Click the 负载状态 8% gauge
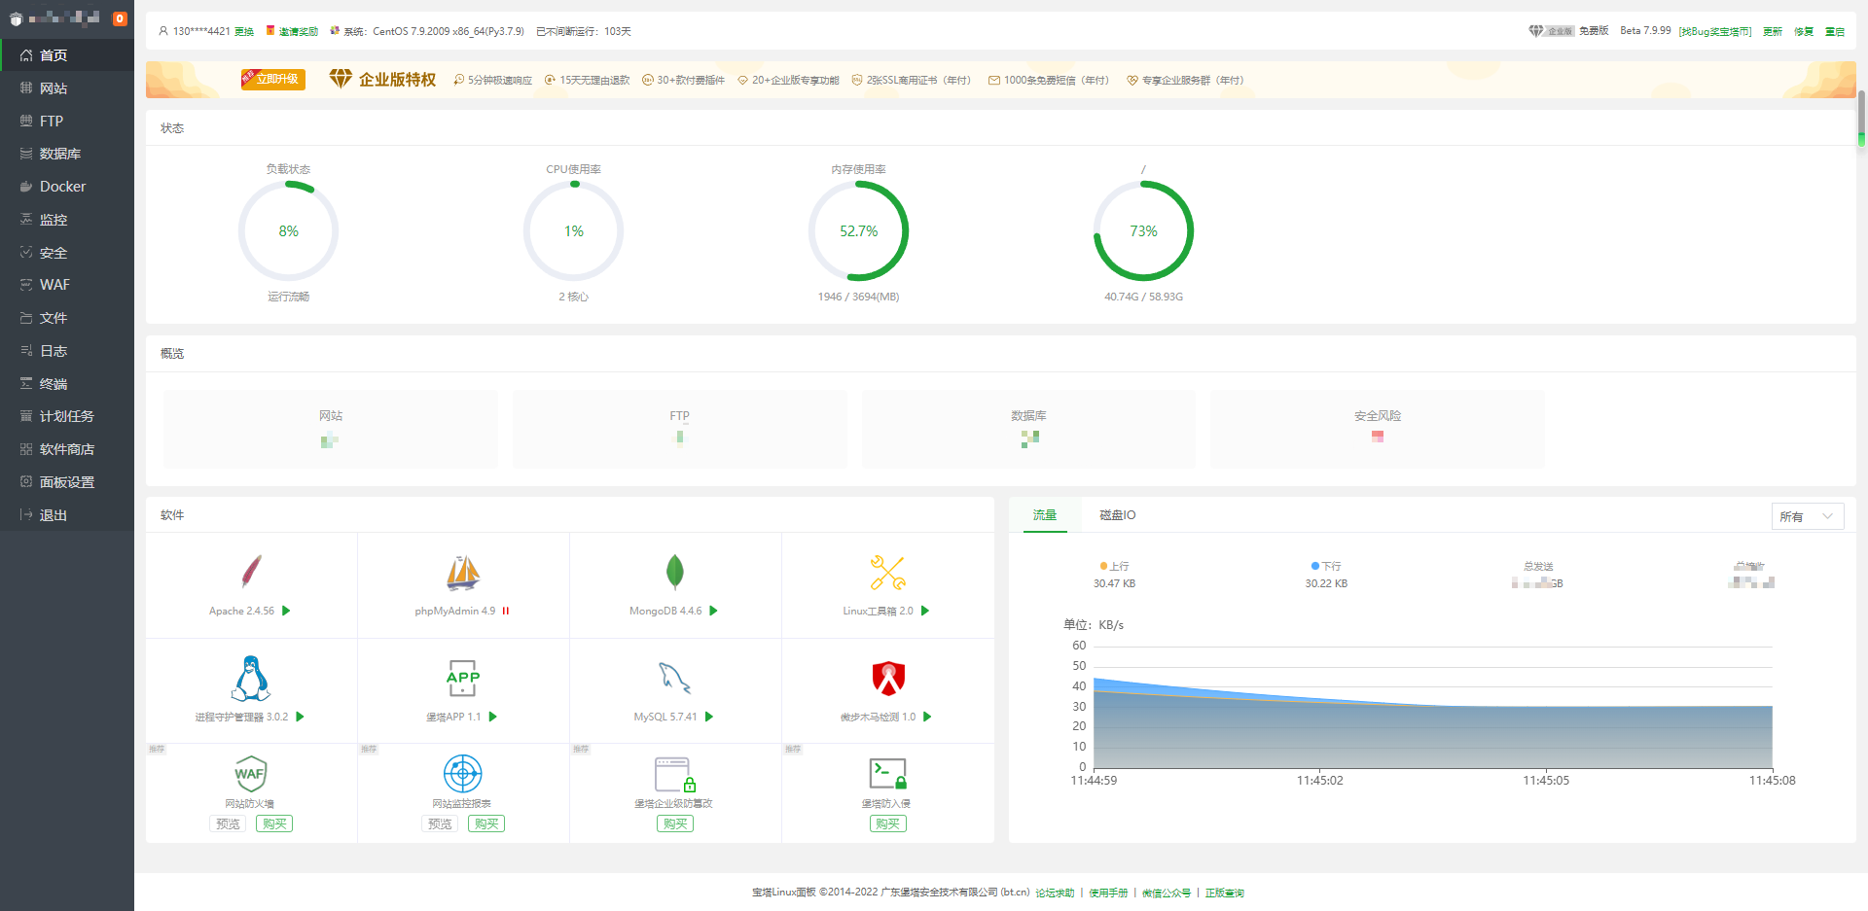The image size is (1868, 911). tap(289, 231)
